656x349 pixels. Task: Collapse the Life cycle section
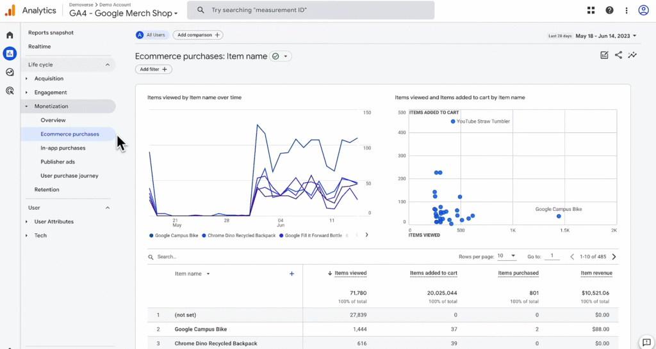click(108, 65)
